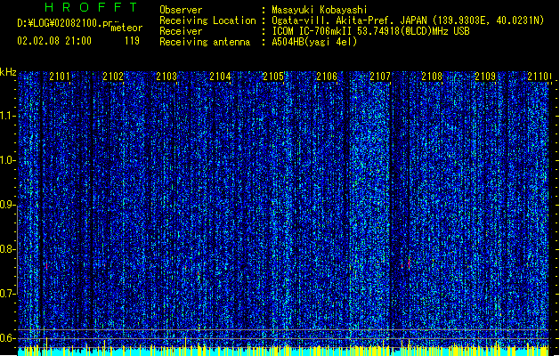
Task: Click the kHz axis unit label
Action: click(8, 72)
